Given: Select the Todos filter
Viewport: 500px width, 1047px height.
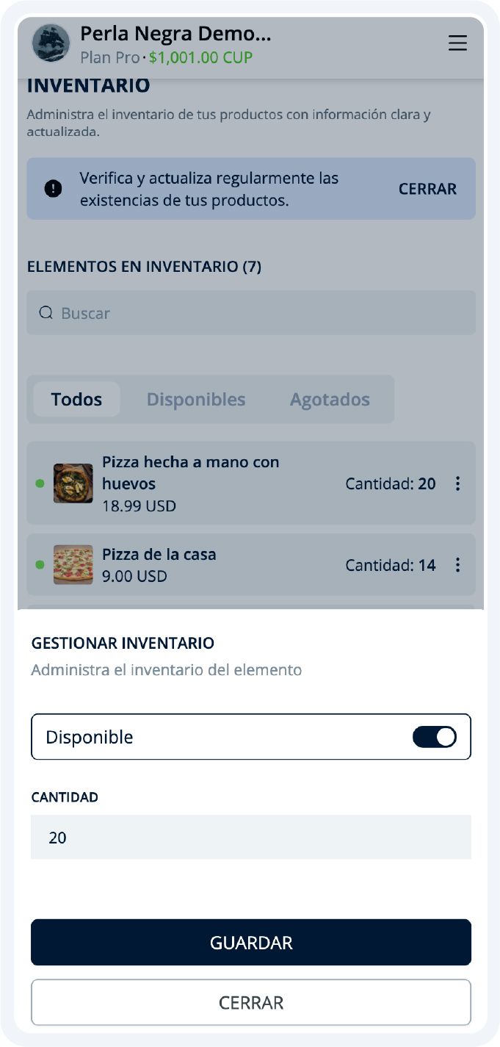Looking at the screenshot, I should coord(77,399).
